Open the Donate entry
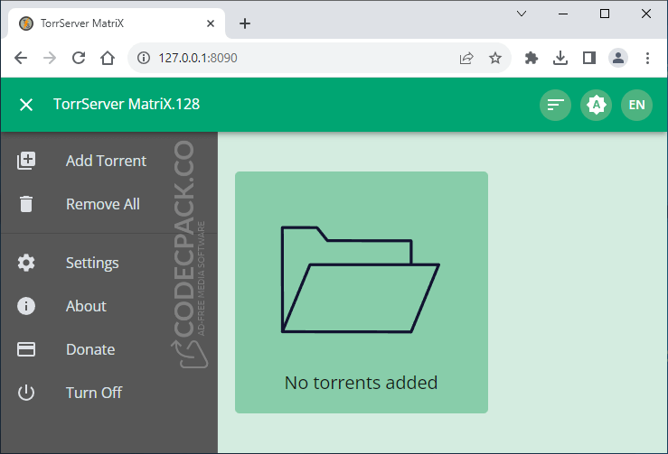Screen dimensions: 668x454 90,349
